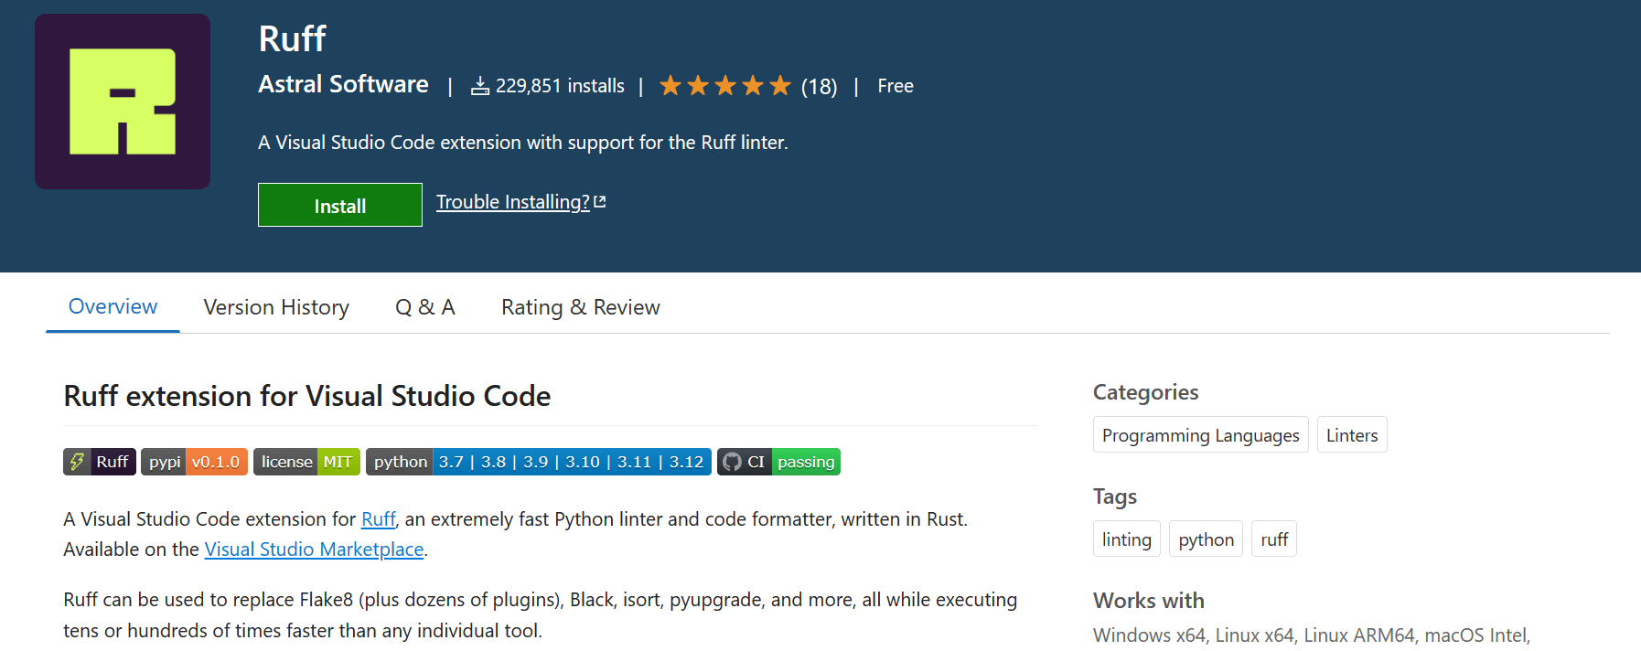Open the Visual Studio Marketplace link
1641x651 pixels.
click(x=314, y=550)
